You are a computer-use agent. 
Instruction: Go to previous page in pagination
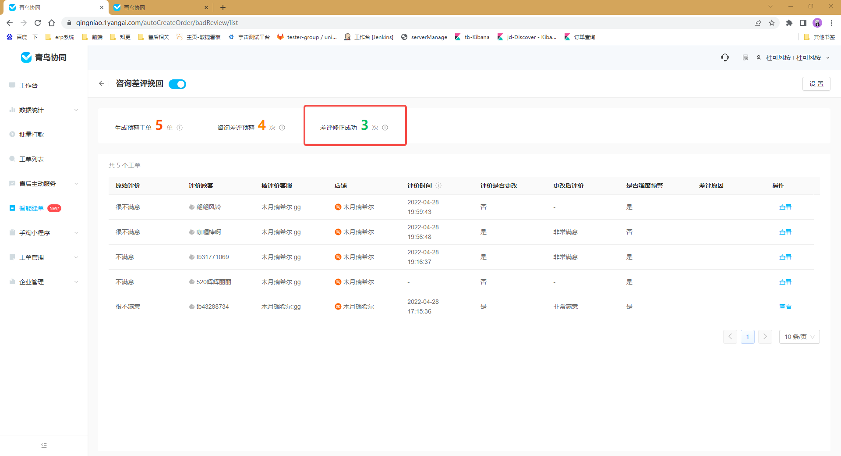pos(730,337)
